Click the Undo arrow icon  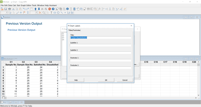click(24, 9)
